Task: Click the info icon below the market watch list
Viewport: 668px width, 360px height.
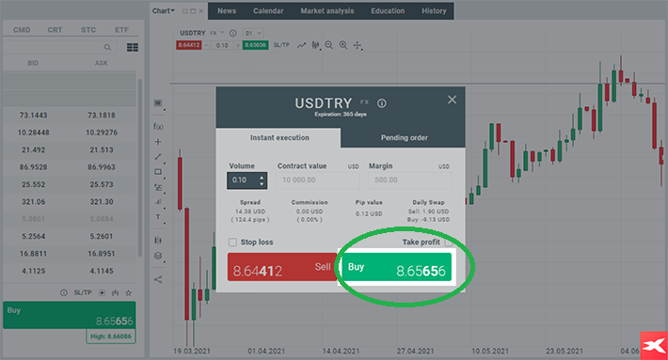Action: tap(64, 292)
